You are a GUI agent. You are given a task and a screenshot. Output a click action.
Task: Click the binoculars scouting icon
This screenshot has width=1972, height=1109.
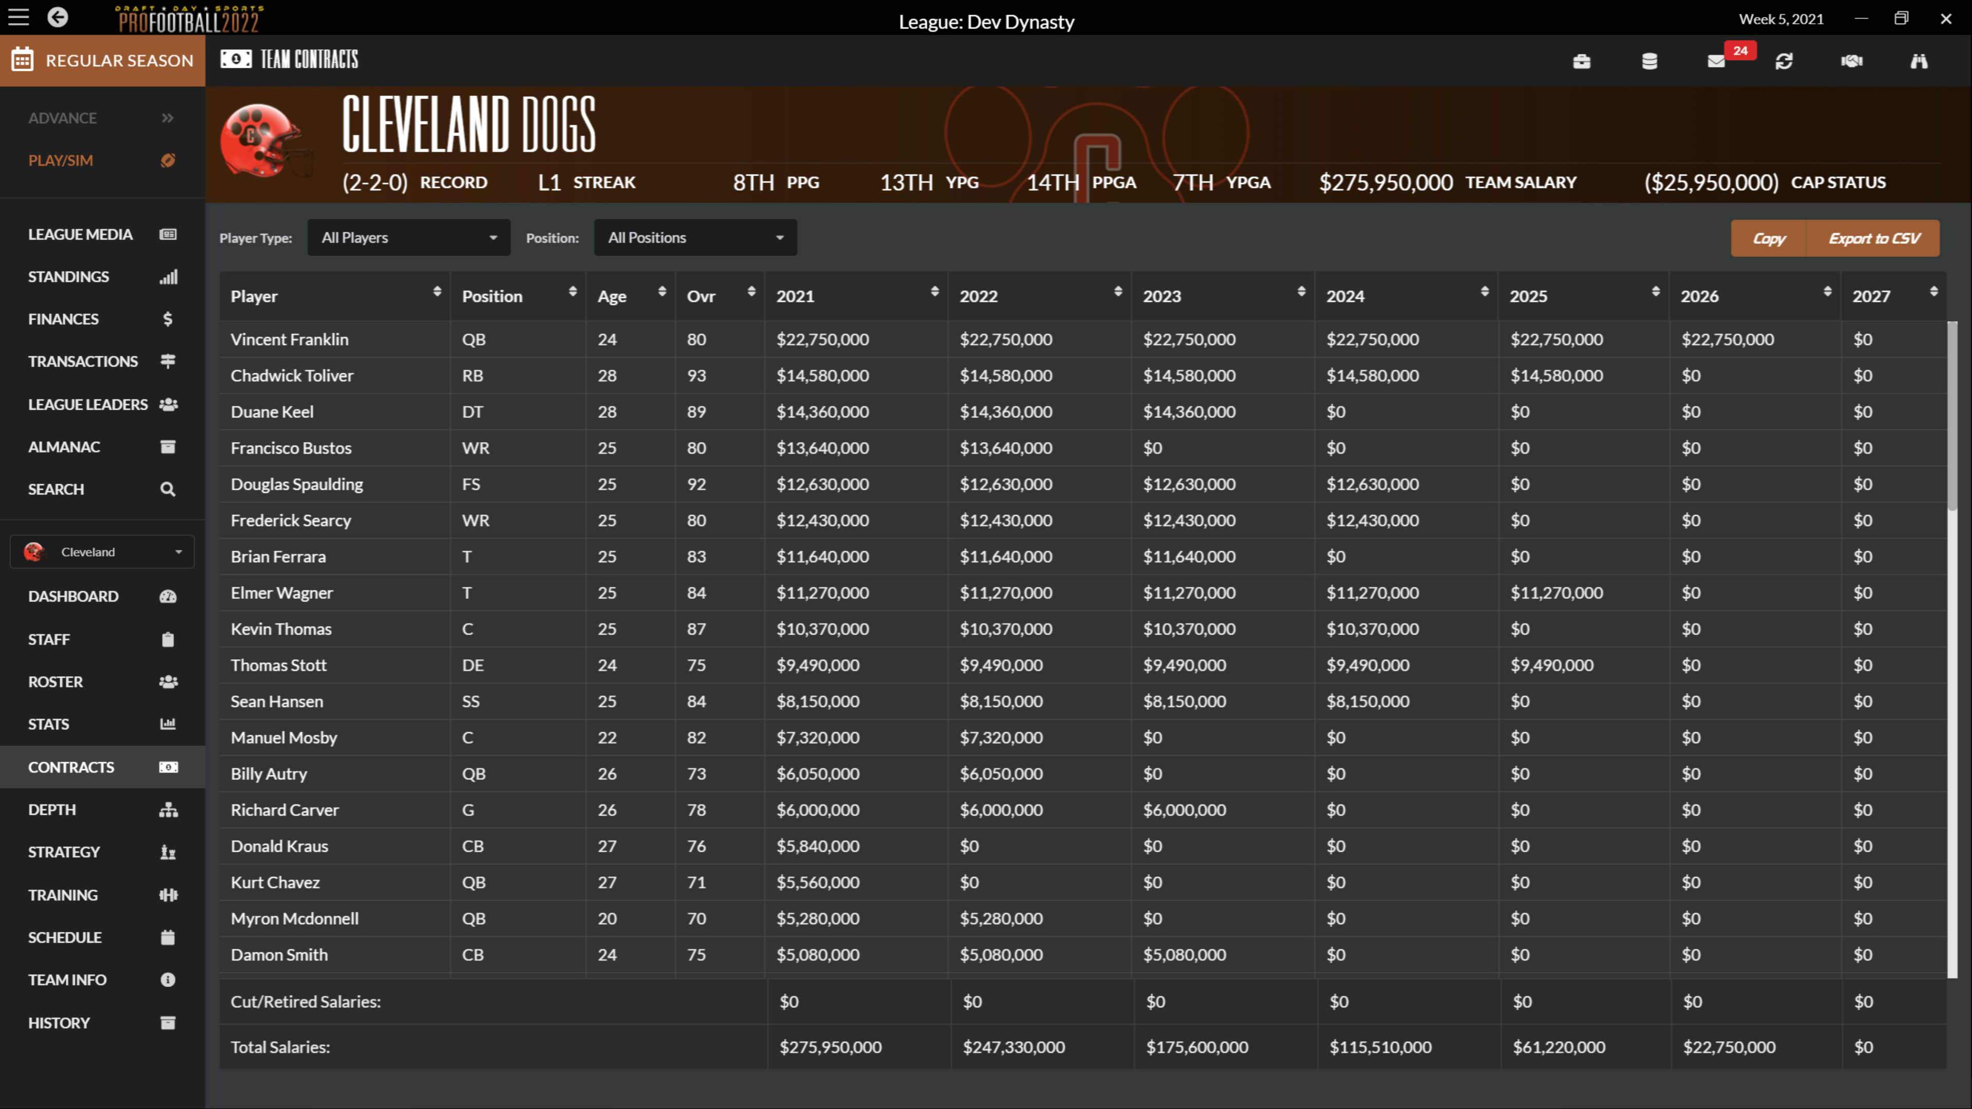pos(1919,61)
